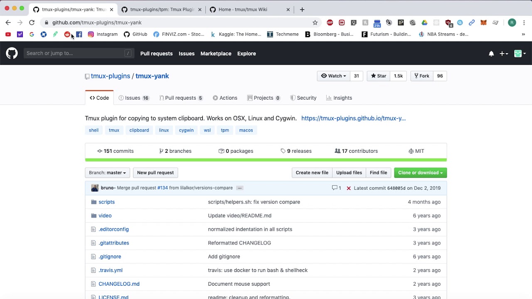View the 9 releases
The height and width of the screenshot is (299, 532).
pyautogui.click(x=296, y=151)
